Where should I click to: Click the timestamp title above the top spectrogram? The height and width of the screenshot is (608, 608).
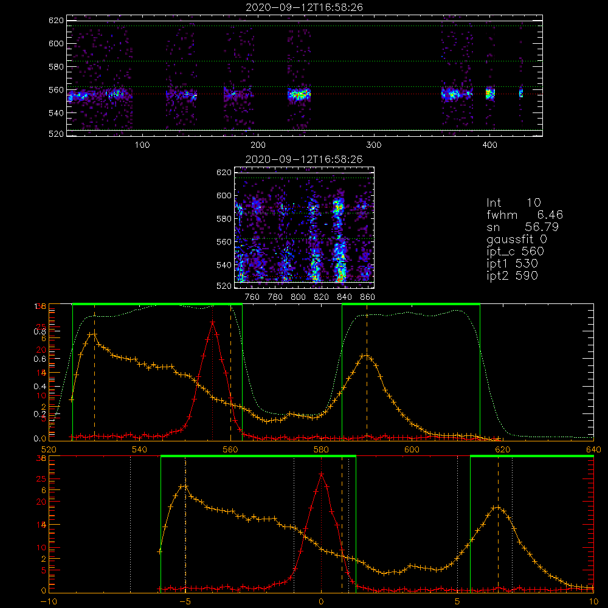(x=304, y=7)
